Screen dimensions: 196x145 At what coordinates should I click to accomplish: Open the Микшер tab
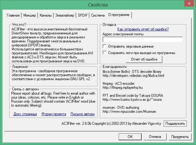pyautogui.click(x=30, y=15)
